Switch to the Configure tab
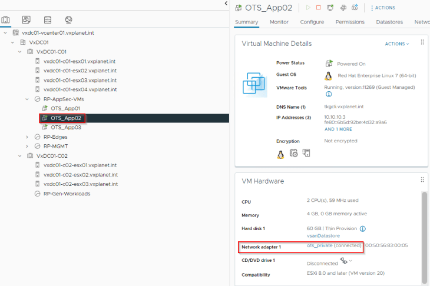Viewport: 430px width, 286px height. [312, 22]
